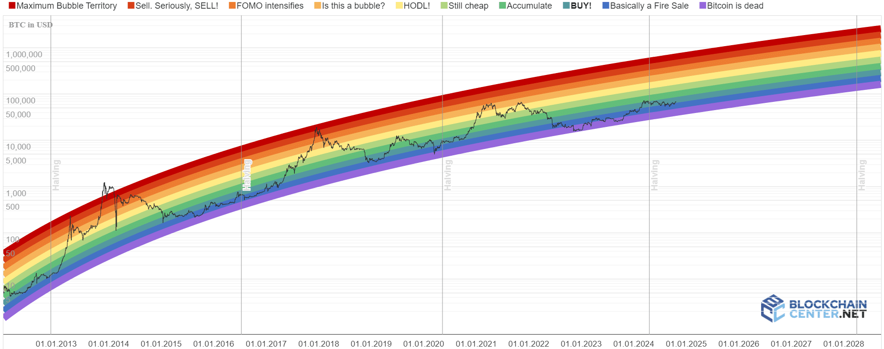
Task: Click the 01.01.2028 x-axis date
Action: point(844,344)
